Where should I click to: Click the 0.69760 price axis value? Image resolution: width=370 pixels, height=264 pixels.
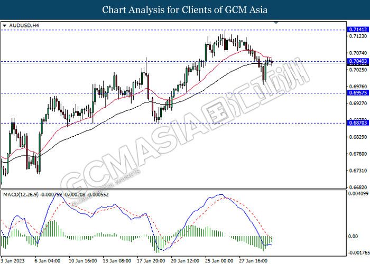point(358,87)
